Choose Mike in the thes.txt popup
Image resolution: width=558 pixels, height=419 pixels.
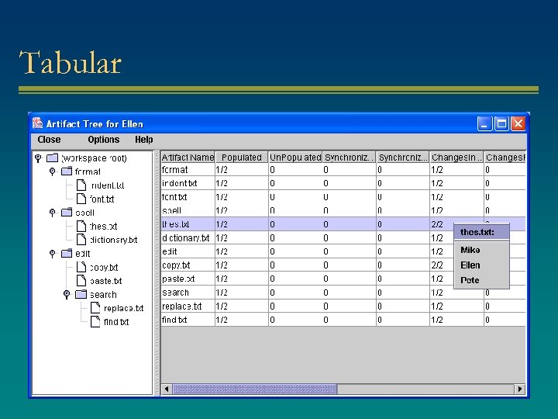(x=470, y=250)
